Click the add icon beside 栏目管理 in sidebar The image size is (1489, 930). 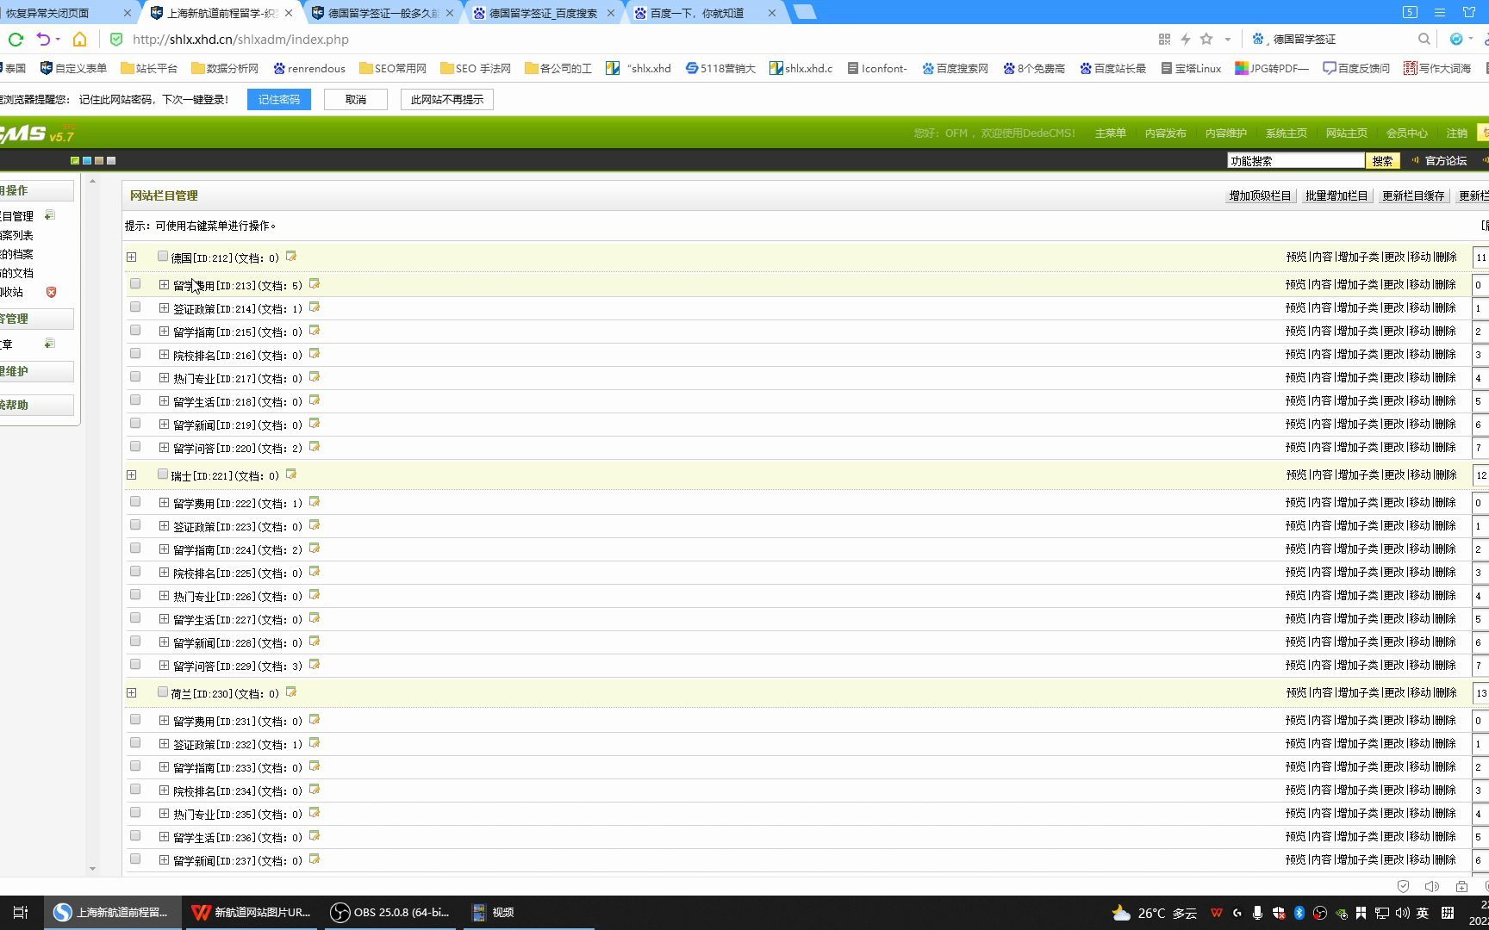coord(50,215)
